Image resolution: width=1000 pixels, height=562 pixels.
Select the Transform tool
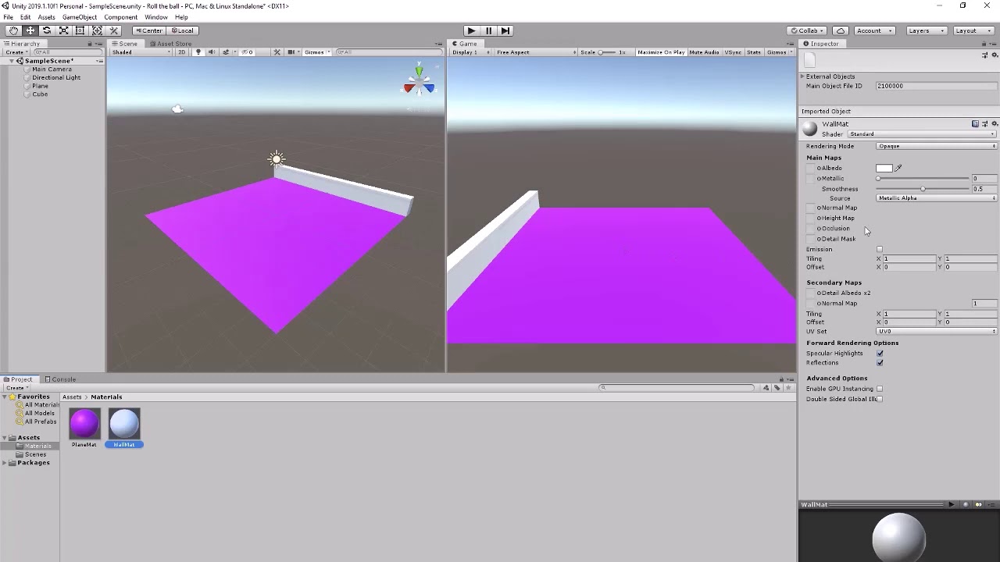pos(97,30)
